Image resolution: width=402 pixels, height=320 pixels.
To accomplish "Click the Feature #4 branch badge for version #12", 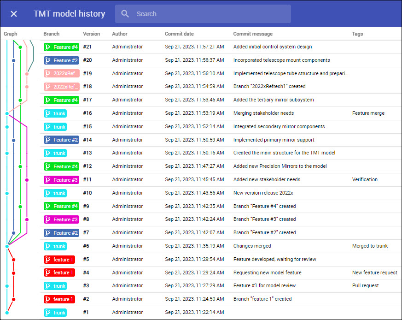I will click(x=61, y=166).
